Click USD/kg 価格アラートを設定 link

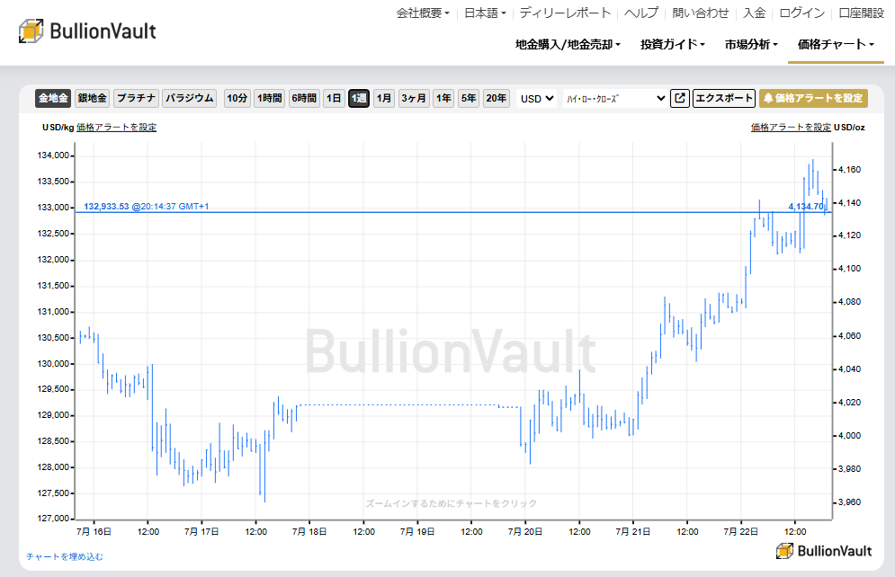(x=116, y=127)
